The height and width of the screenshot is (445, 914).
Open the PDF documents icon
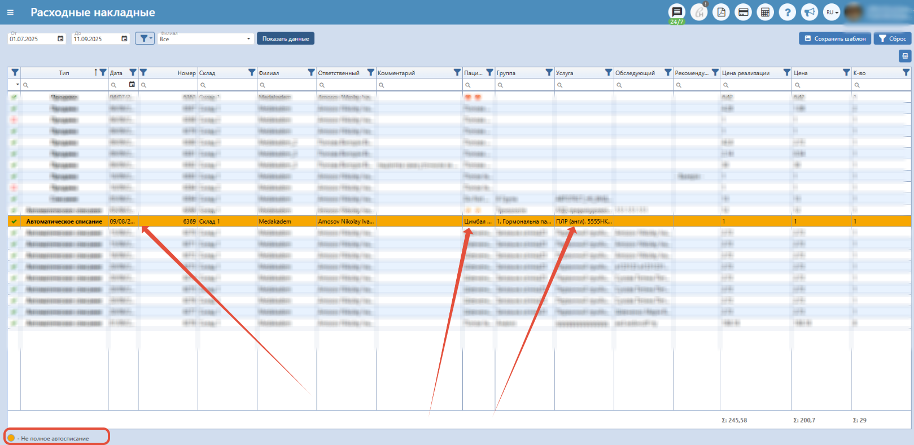[x=721, y=12]
